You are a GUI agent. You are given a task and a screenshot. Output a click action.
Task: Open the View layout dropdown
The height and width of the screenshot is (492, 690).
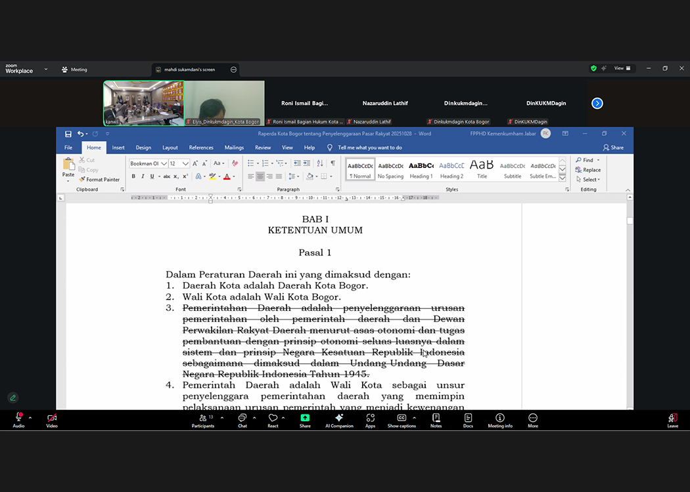[622, 68]
